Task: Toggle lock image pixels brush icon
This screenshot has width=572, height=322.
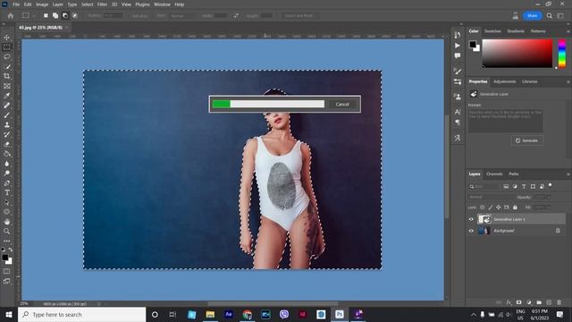Action: point(491,208)
